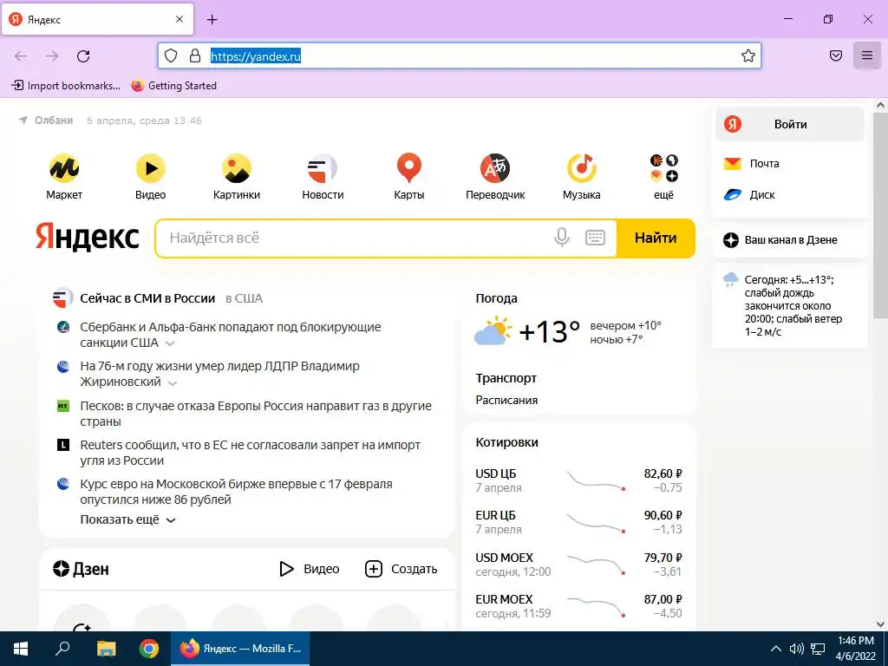888x666 pixels.
Task: Open the Save to Pocket icon
Action: pos(836,55)
